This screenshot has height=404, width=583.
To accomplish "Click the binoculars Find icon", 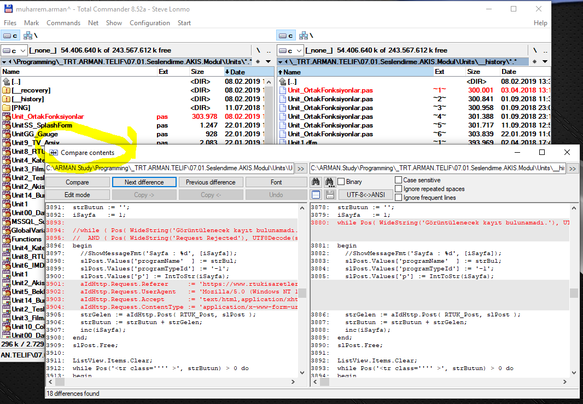I will coord(316,182).
